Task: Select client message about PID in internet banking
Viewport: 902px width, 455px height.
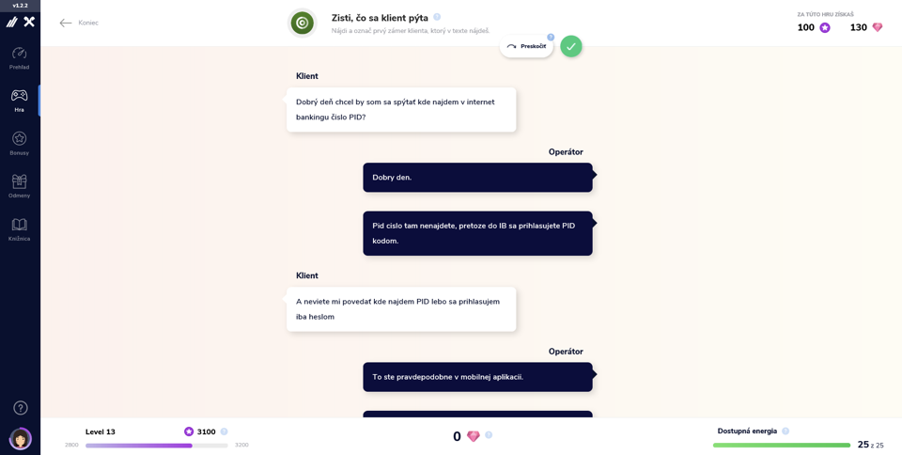Action: click(401, 109)
